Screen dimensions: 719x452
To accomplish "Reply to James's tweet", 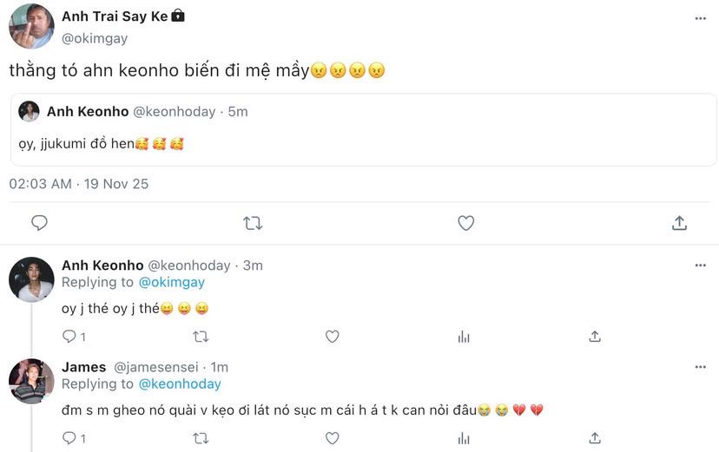I will coord(69,438).
